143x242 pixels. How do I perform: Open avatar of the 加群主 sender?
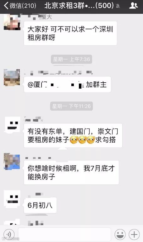point(12,78)
